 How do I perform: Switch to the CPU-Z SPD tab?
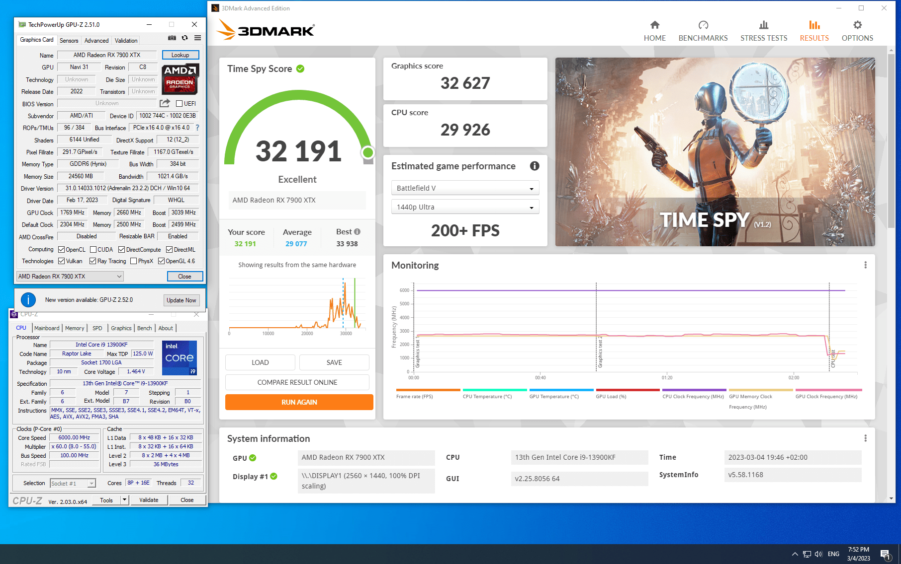[97, 328]
